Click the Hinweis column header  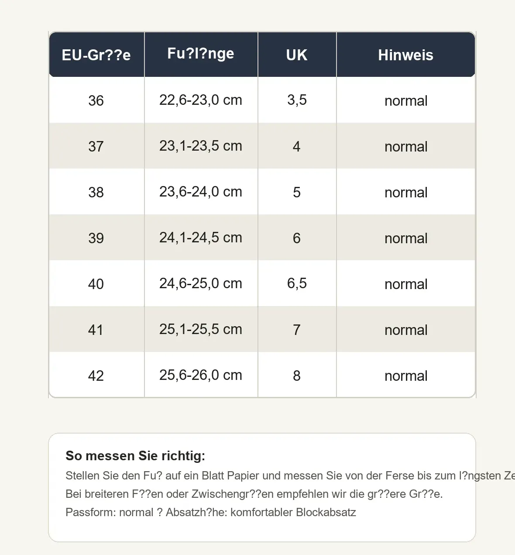(x=406, y=55)
